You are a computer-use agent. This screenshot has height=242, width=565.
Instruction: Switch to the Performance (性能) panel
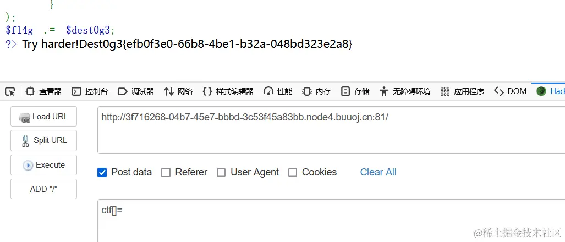[x=278, y=91]
